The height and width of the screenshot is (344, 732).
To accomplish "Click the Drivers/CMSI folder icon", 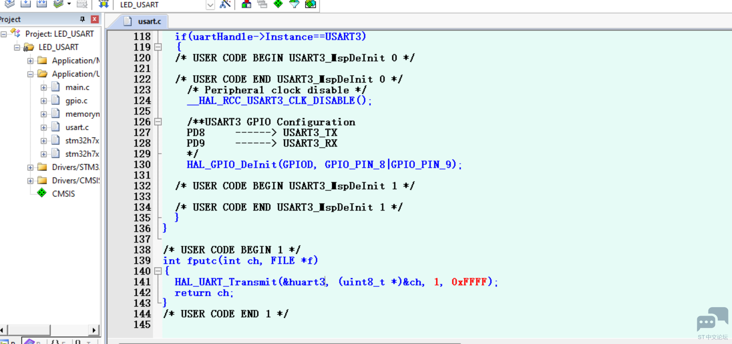I will point(42,180).
